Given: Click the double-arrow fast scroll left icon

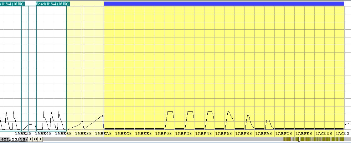Looking at the screenshot, I should 35,139.
